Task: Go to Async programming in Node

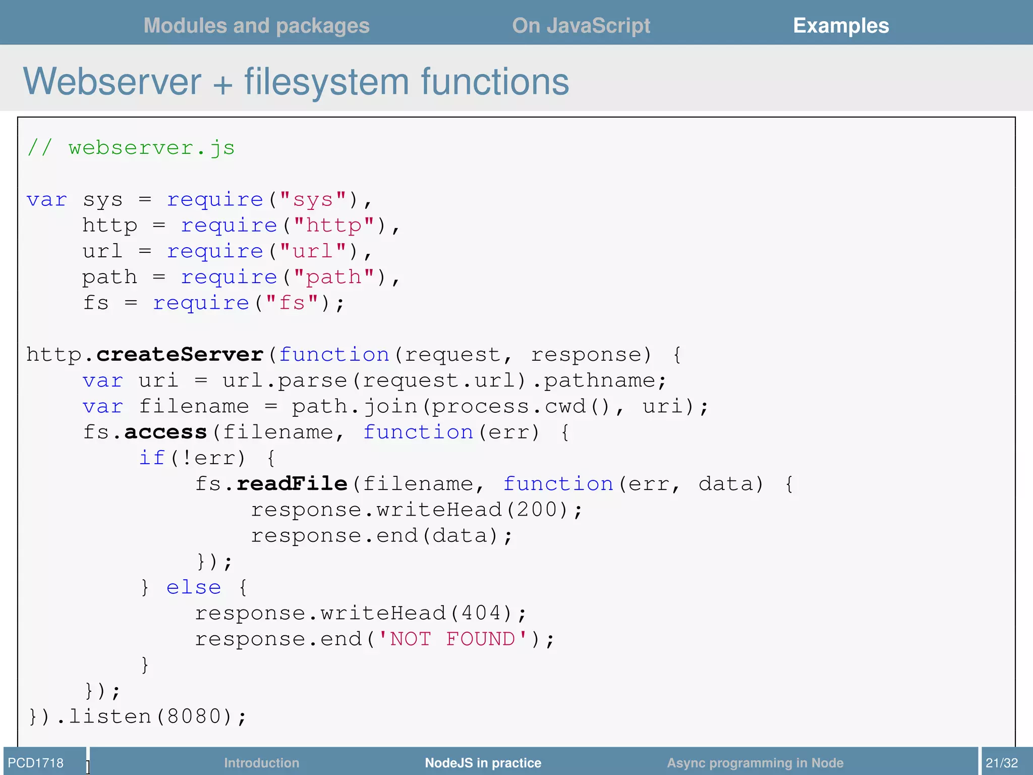Action: (755, 762)
